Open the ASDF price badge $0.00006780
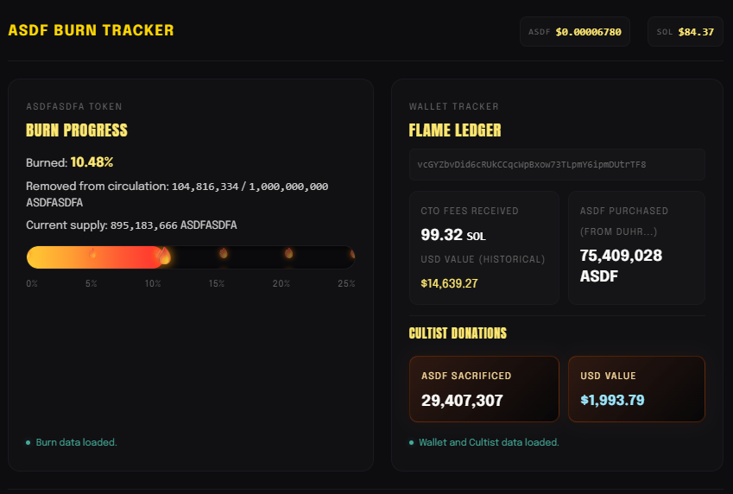Viewport: 733px width, 494px height. tap(574, 32)
